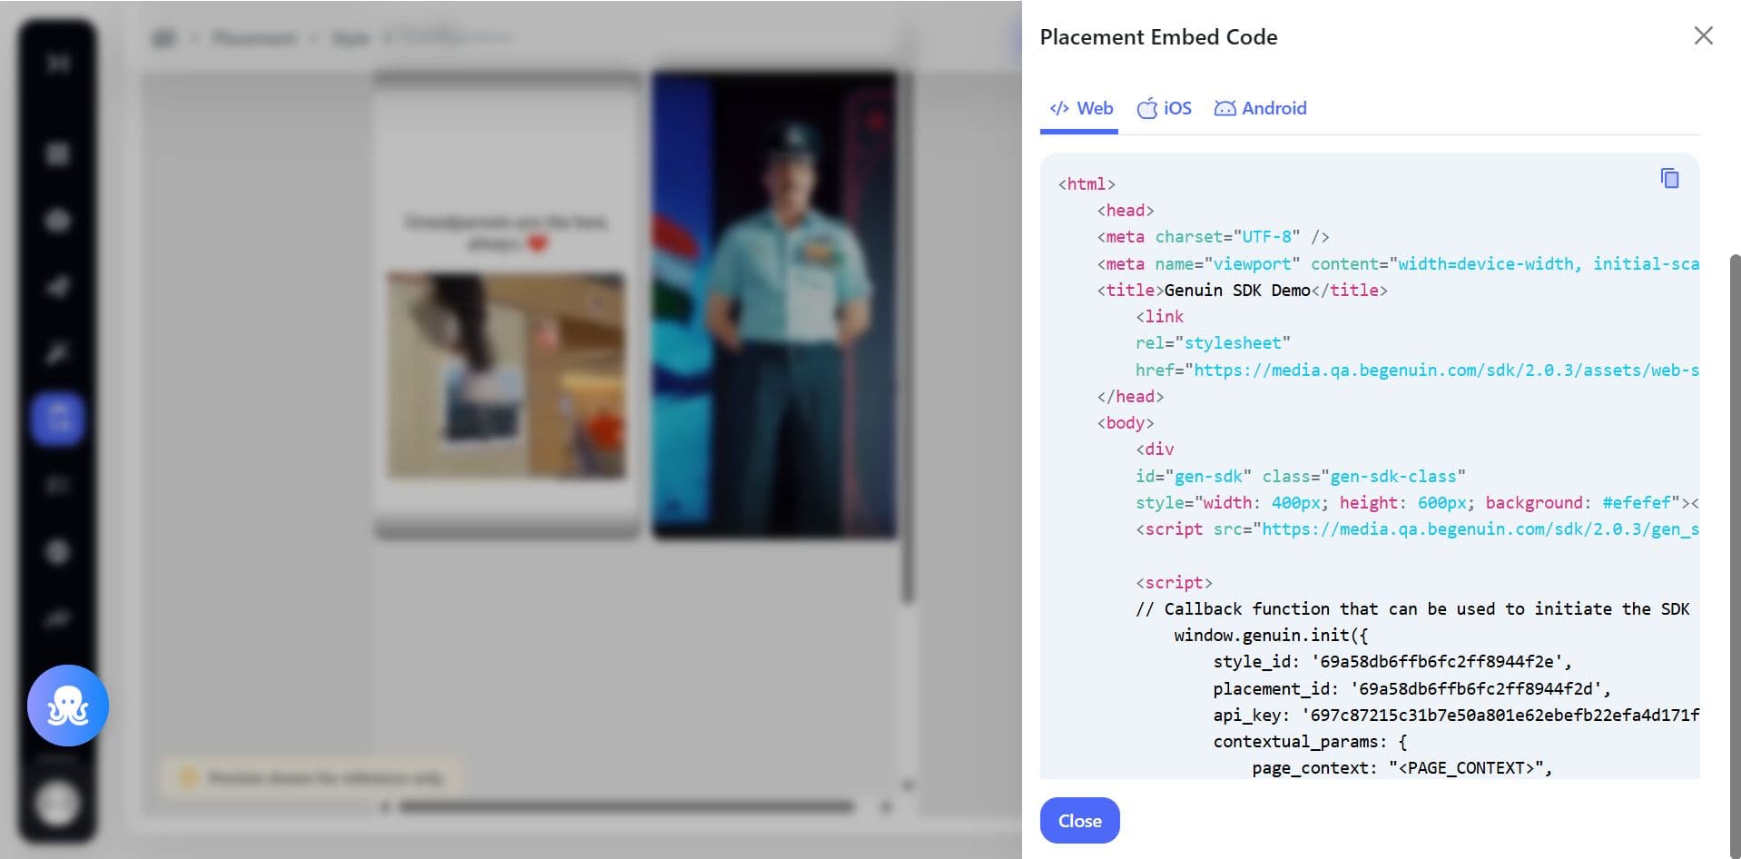Click the blurred gear icon in sidebar
1741x859 pixels.
point(58,551)
